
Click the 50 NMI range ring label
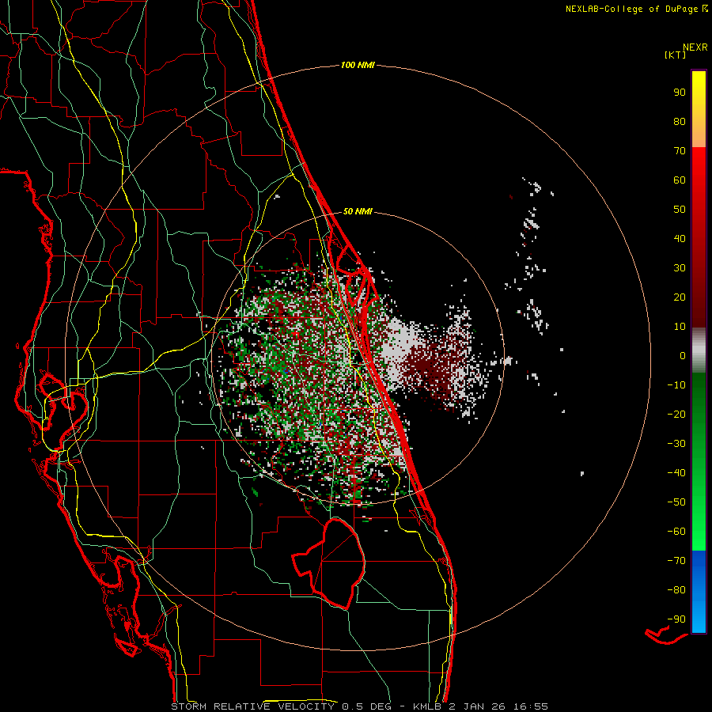(358, 211)
